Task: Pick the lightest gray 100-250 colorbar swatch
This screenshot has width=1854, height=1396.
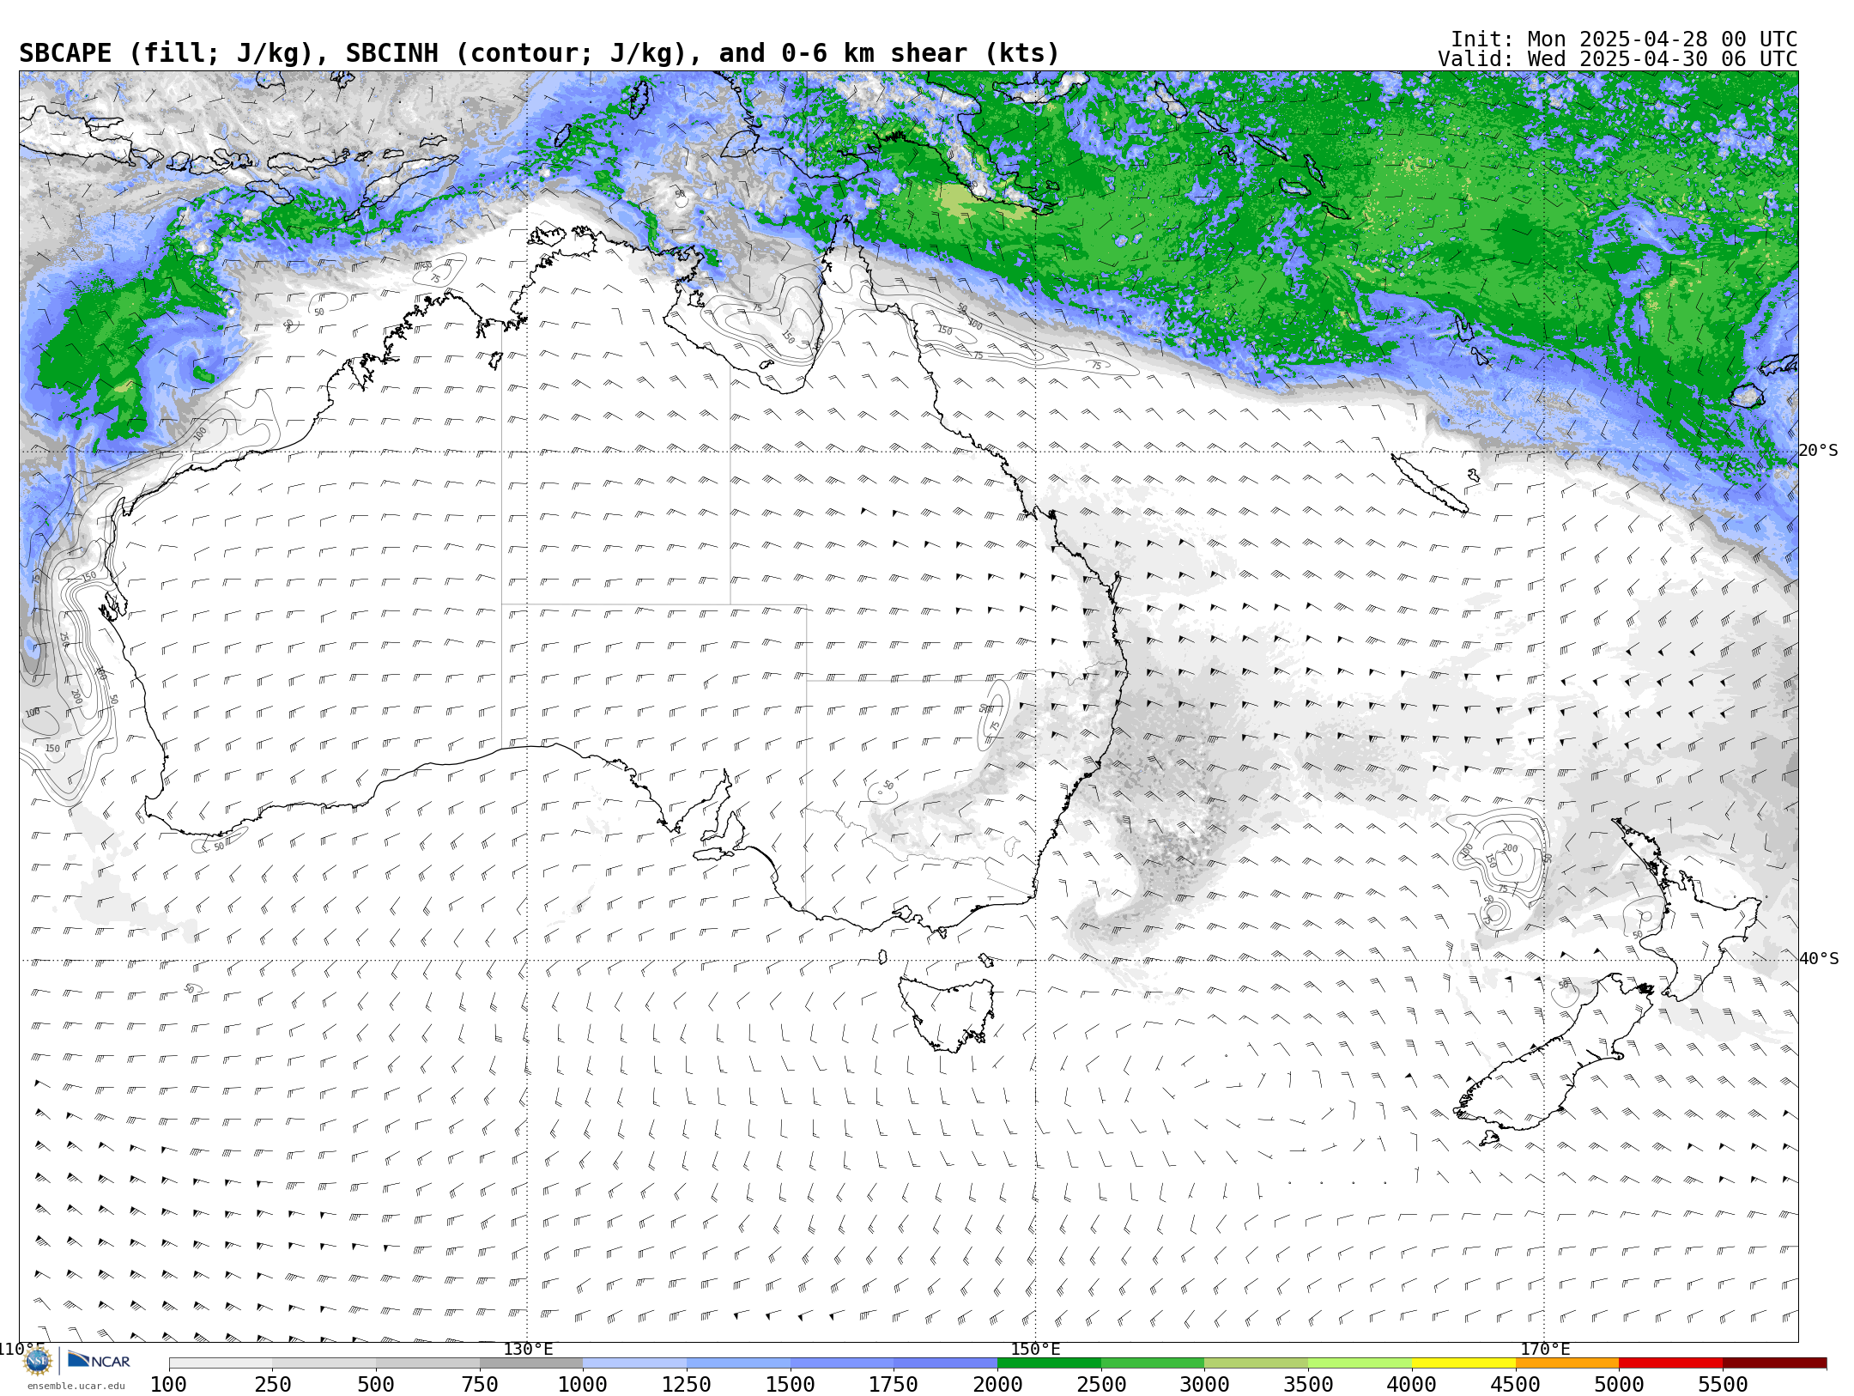Action: [x=221, y=1363]
